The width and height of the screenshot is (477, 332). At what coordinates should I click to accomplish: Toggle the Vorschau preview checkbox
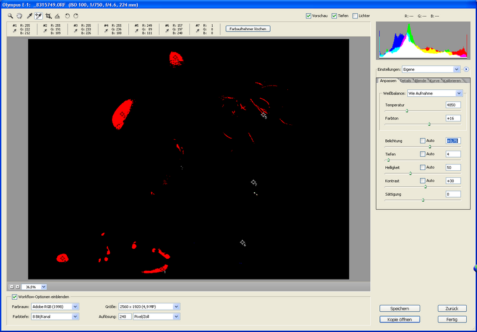(308, 15)
